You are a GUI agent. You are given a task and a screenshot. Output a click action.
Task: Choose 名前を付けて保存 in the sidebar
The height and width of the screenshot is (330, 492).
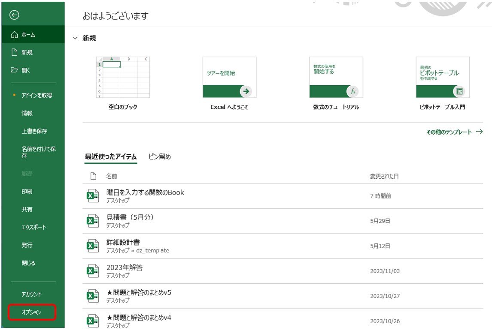33,152
